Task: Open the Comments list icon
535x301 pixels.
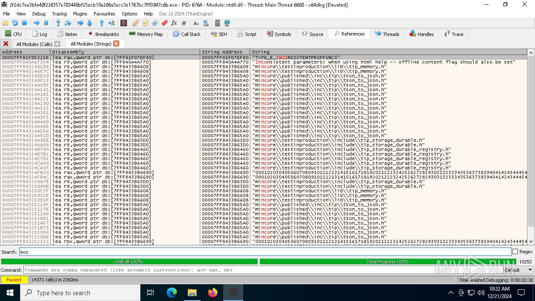Action: pos(145,23)
